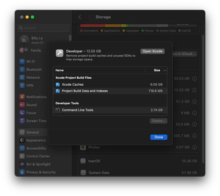Click the Applications orange legend dot
Viewport: 220px width, 196px height.
[102, 31]
